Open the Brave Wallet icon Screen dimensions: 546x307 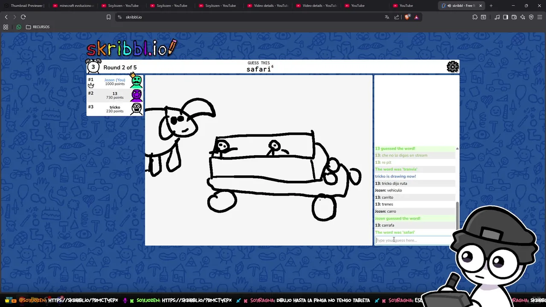click(514, 17)
